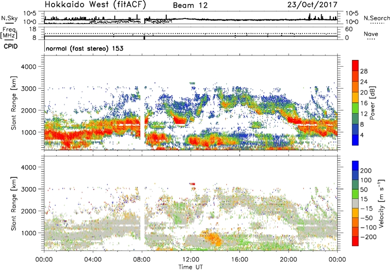Select the 12–16 dB light green Power segment

(355, 108)
